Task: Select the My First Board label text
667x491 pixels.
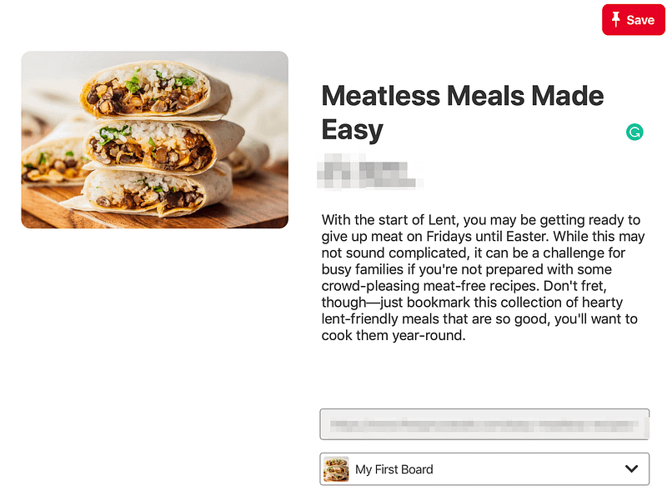Action: point(394,469)
